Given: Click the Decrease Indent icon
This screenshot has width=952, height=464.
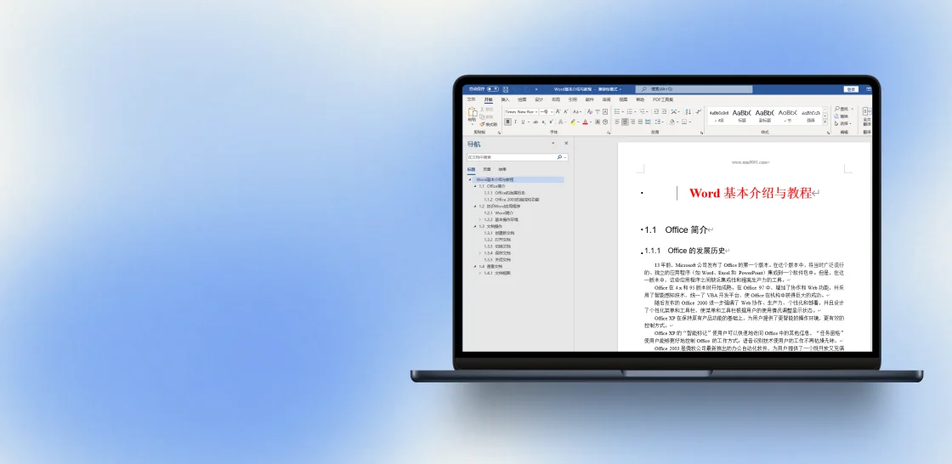Looking at the screenshot, I should pyautogui.click(x=656, y=111).
